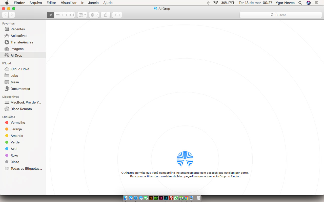Open the gear action menu dropdown
The height and width of the screenshot is (202, 324).
94,15
